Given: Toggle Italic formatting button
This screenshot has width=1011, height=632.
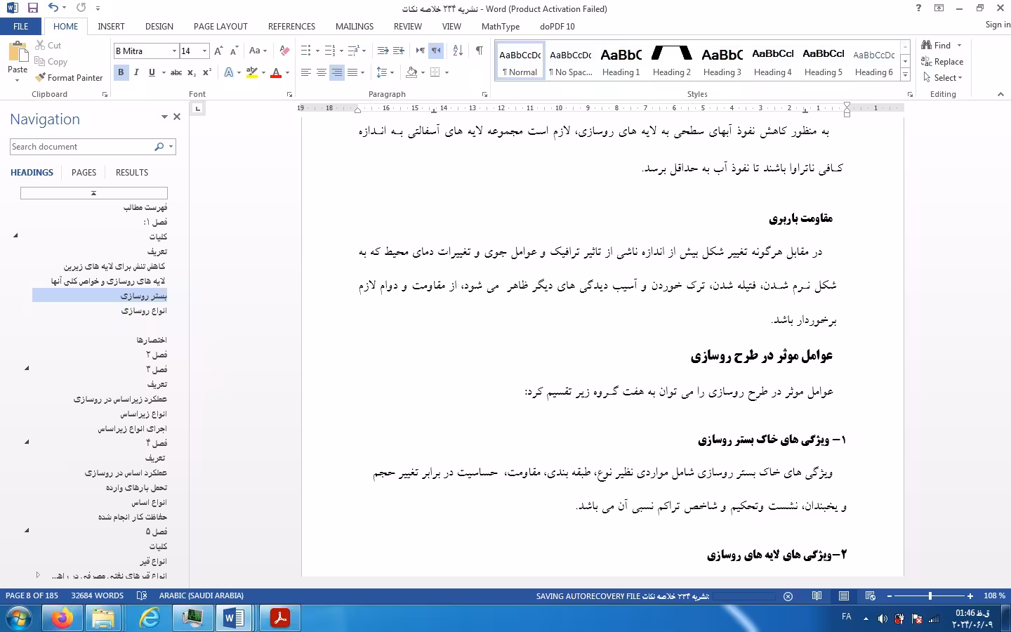Looking at the screenshot, I should tap(136, 72).
